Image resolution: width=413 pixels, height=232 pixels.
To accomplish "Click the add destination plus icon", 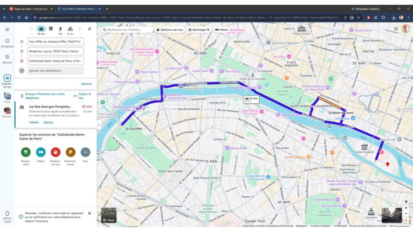I will (22, 70).
